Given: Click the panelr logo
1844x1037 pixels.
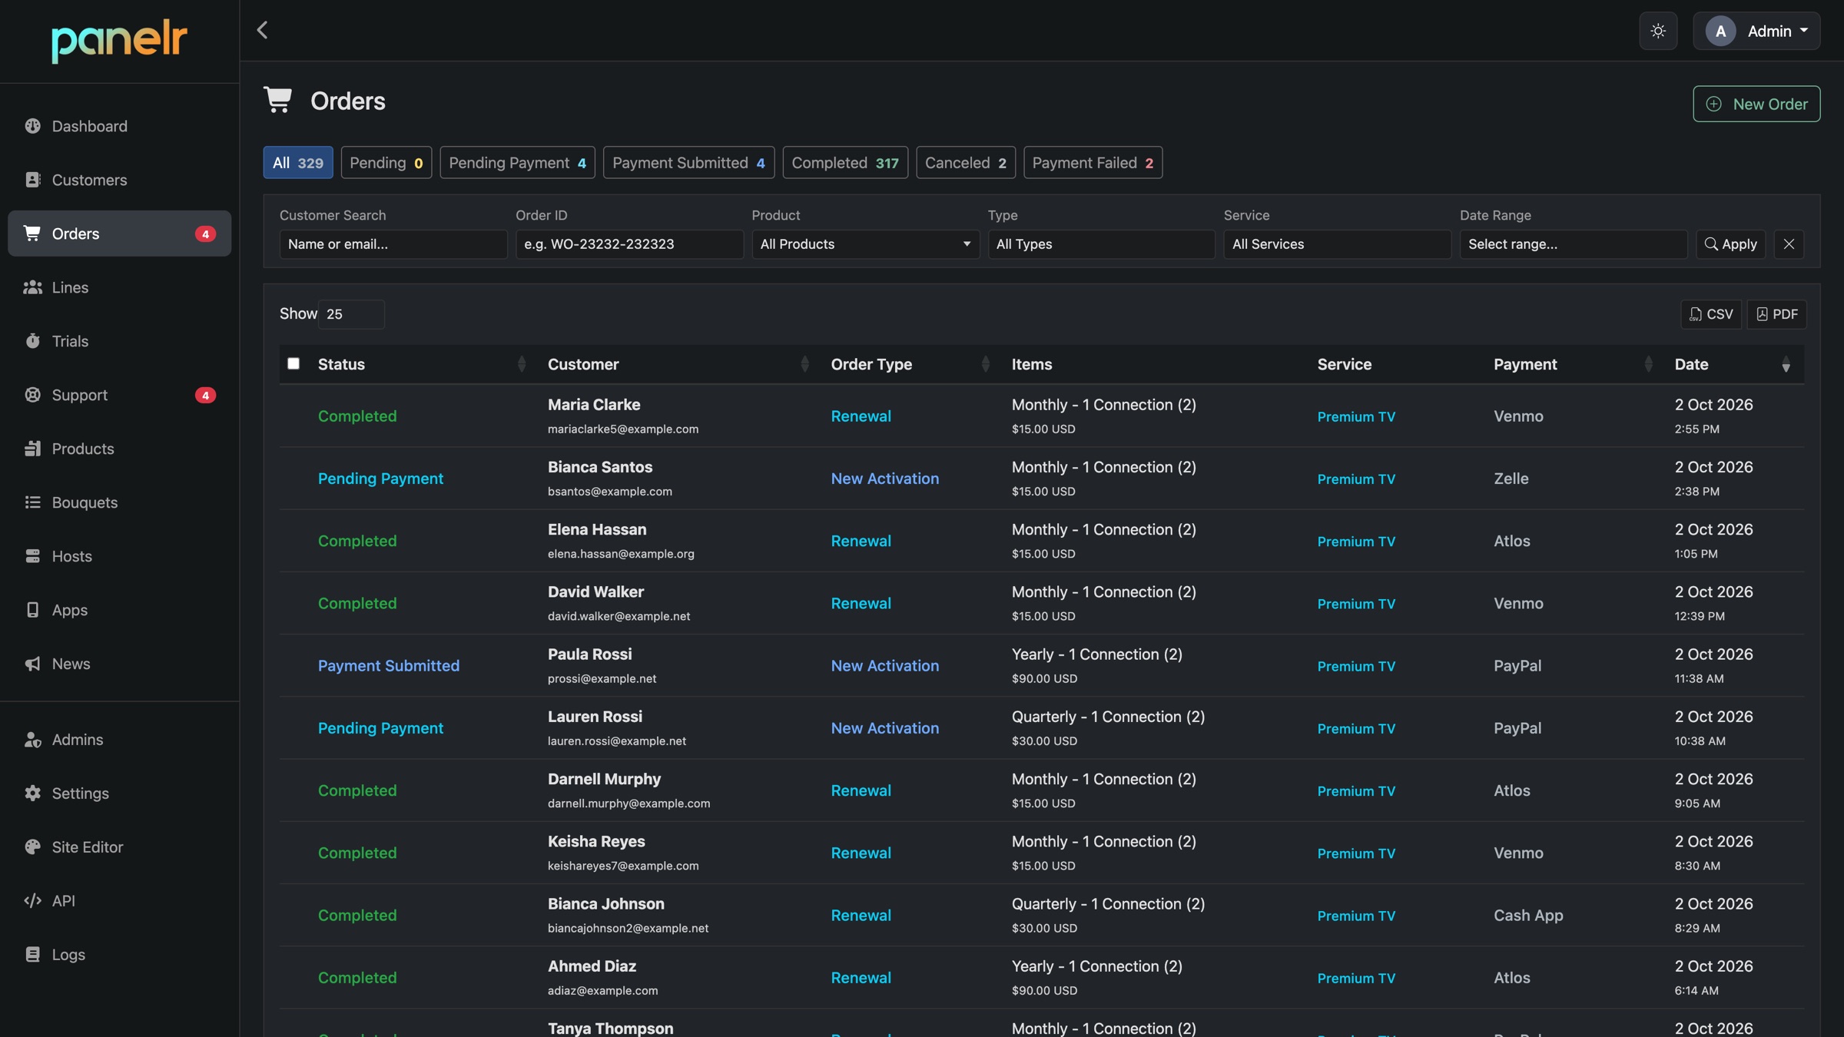Looking at the screenshot, I should pos(119,41).
